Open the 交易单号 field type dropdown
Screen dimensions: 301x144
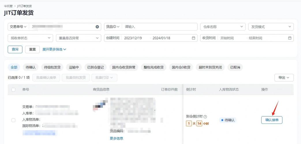click(x=18, y=27)
